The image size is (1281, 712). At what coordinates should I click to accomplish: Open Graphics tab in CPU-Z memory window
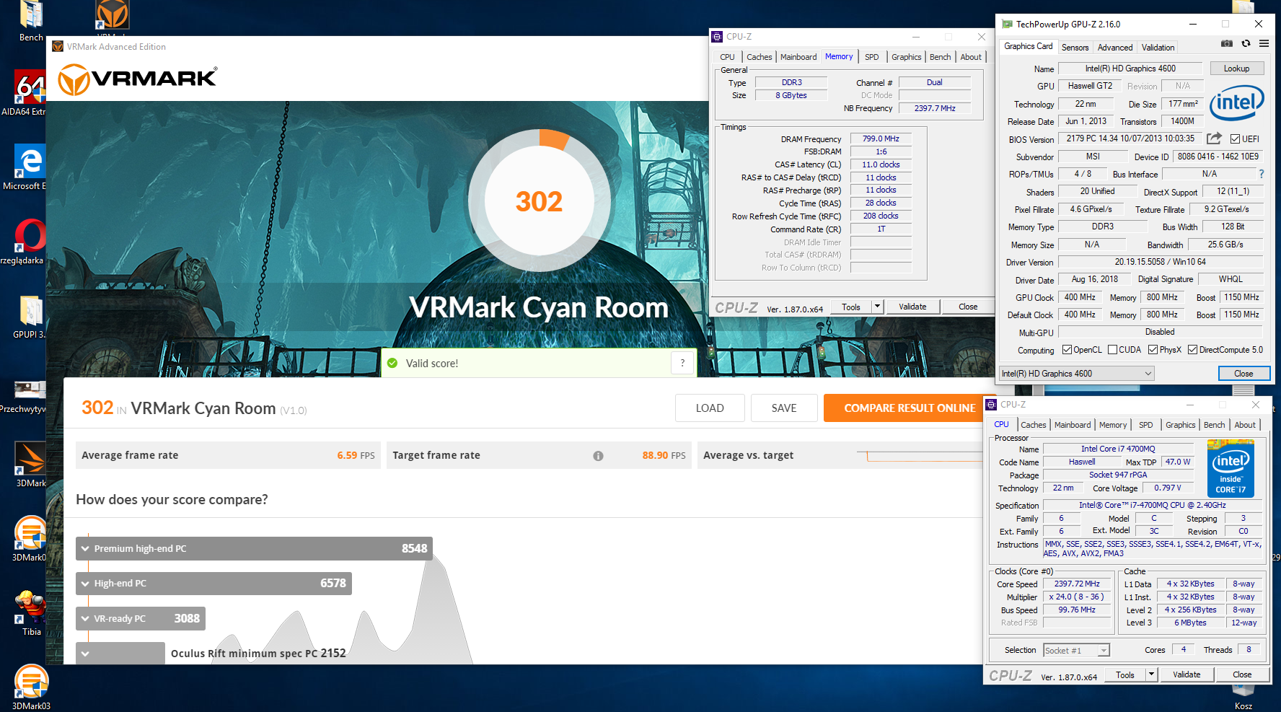tap(906, 57)
